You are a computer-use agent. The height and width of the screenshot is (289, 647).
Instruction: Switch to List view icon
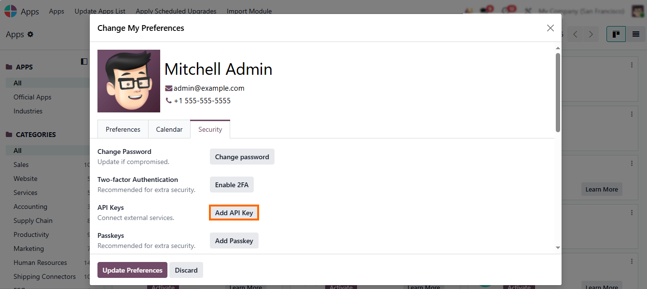tap(636, 34)
